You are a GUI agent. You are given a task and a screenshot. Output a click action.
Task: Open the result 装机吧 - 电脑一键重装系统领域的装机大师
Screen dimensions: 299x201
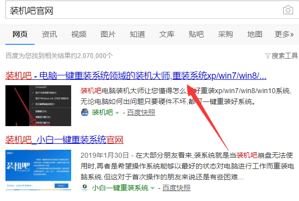(136, 76)
